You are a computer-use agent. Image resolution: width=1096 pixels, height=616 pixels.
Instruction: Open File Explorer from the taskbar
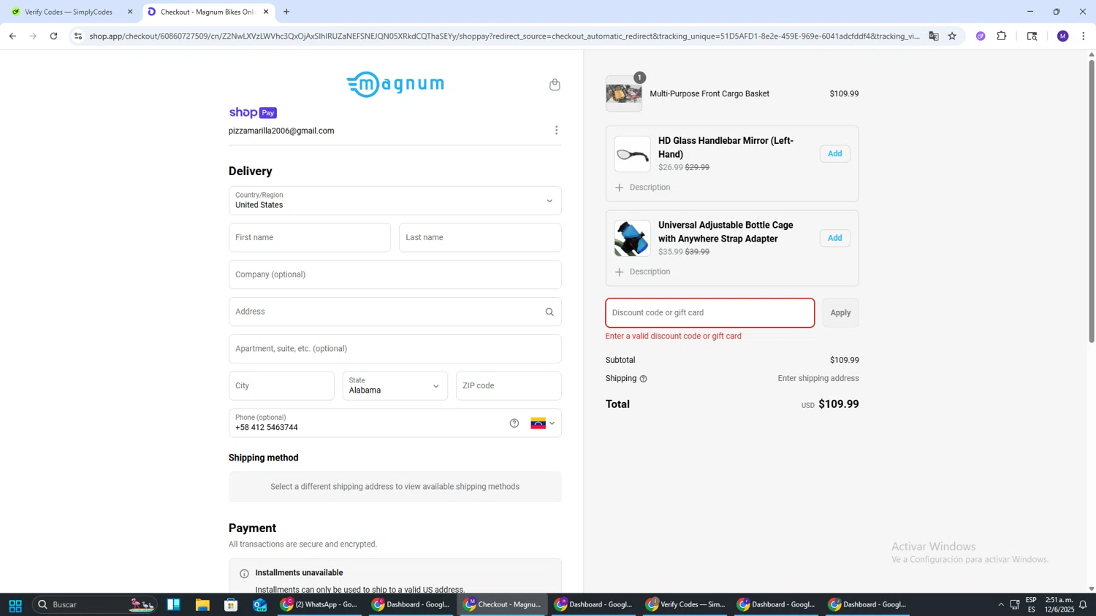coord(202,605)
